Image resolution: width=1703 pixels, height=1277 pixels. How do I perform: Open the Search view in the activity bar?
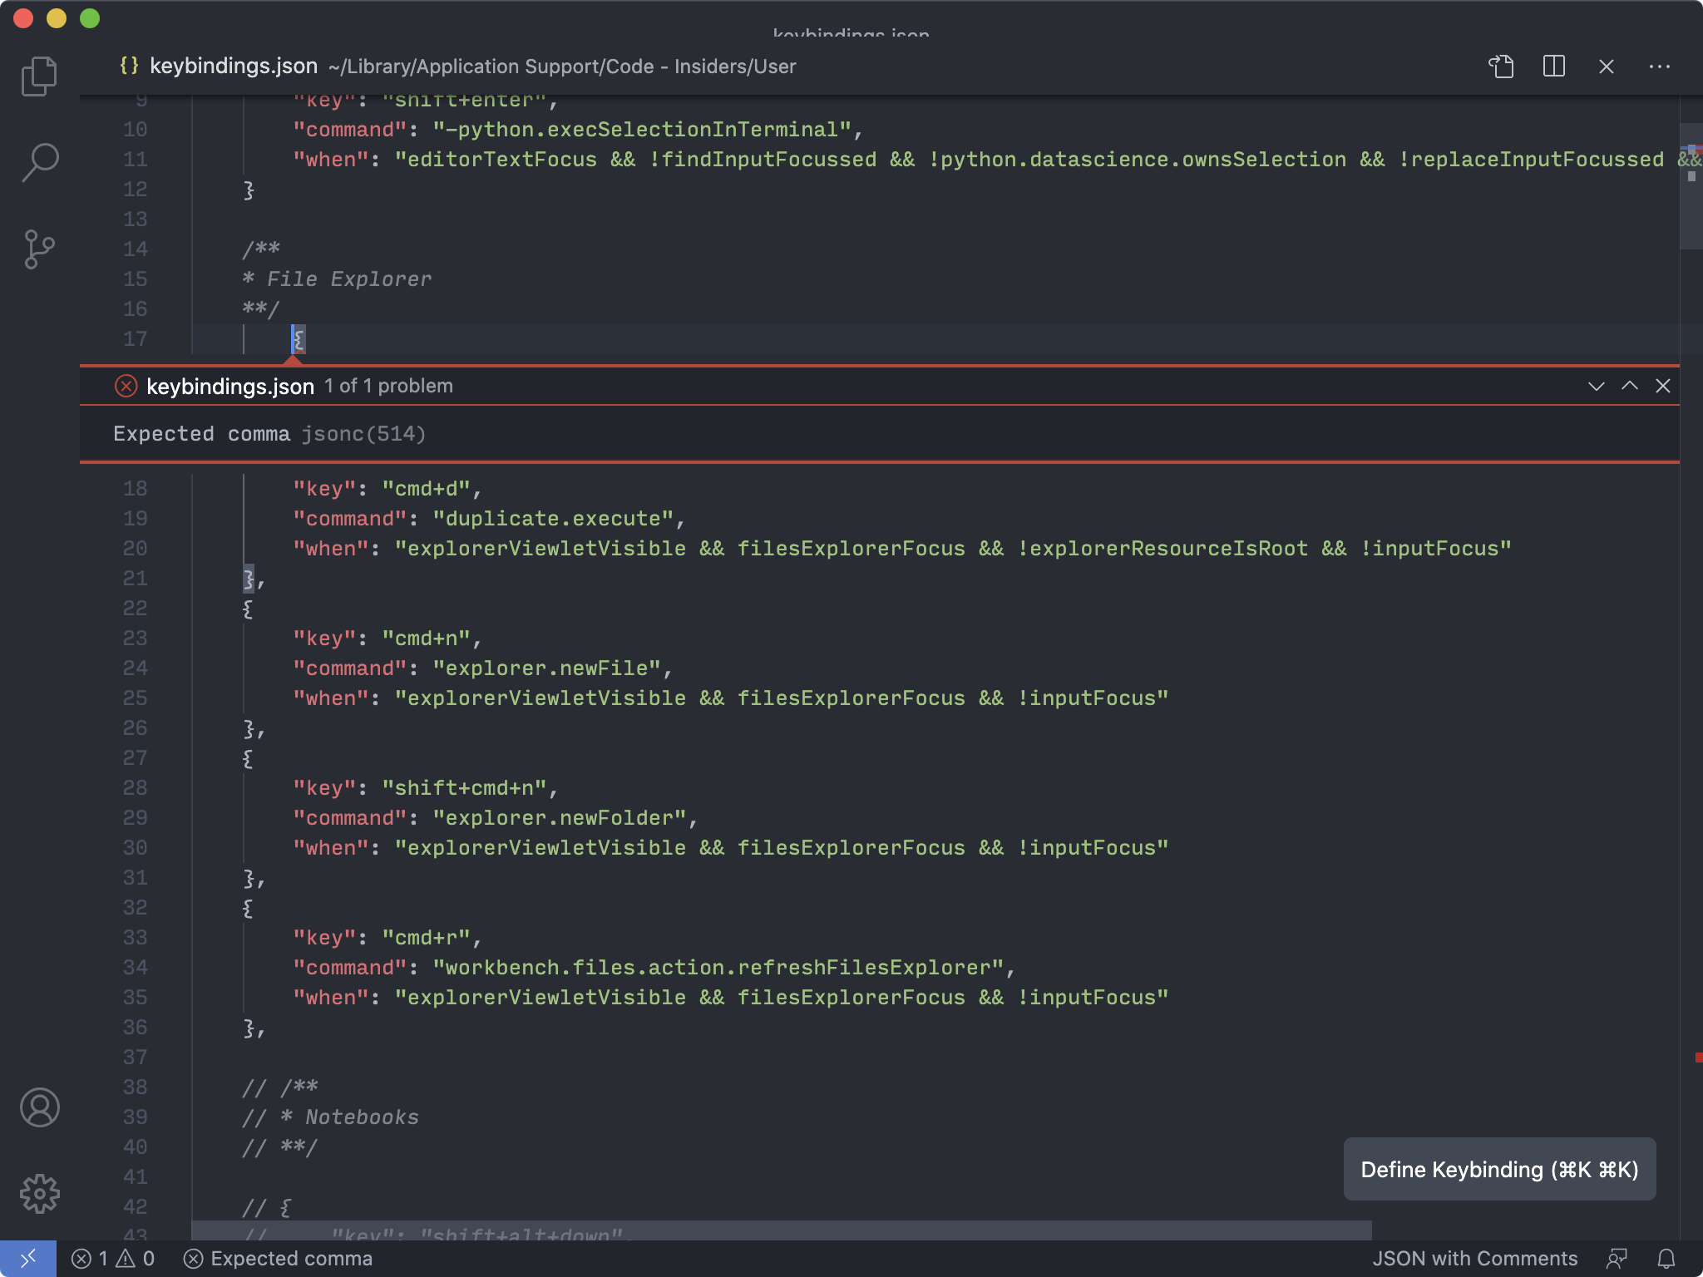click(x=38, y=163)
